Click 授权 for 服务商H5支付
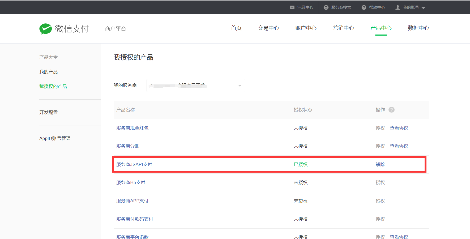This screenshot has height=239, width=470. click(380, 182)
